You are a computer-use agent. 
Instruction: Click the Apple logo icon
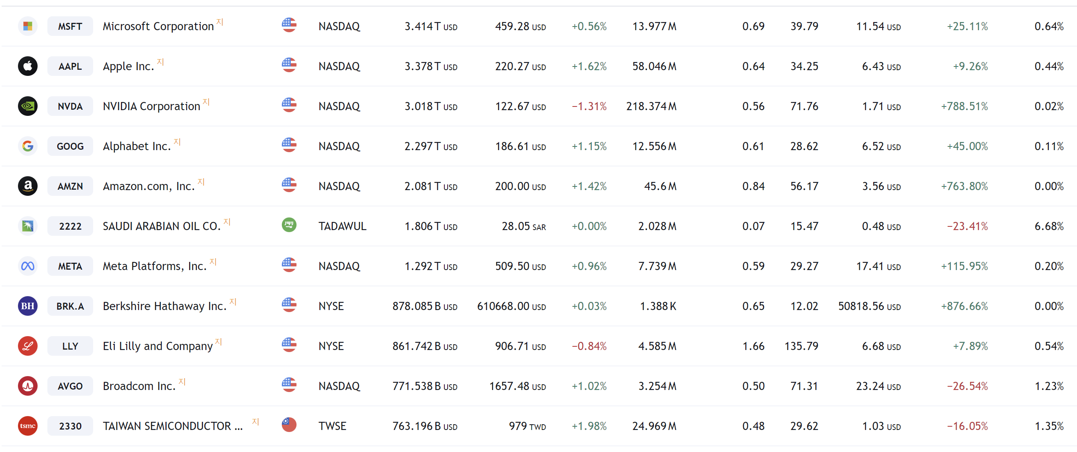[x=28, y=66]
